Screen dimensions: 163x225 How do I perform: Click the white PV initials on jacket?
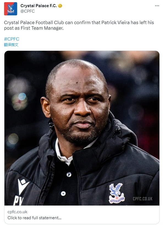[x=18, y=201]
